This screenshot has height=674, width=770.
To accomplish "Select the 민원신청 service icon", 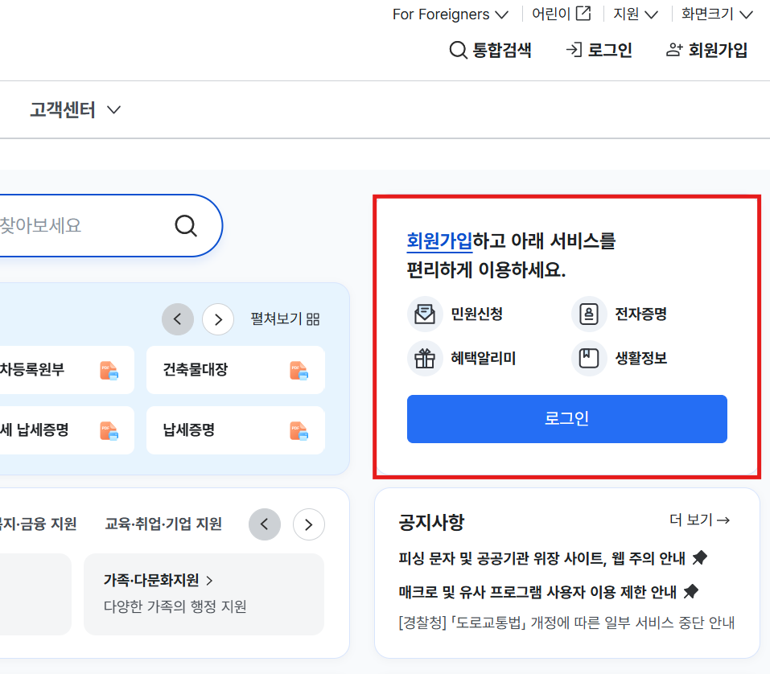I will 425,314.
